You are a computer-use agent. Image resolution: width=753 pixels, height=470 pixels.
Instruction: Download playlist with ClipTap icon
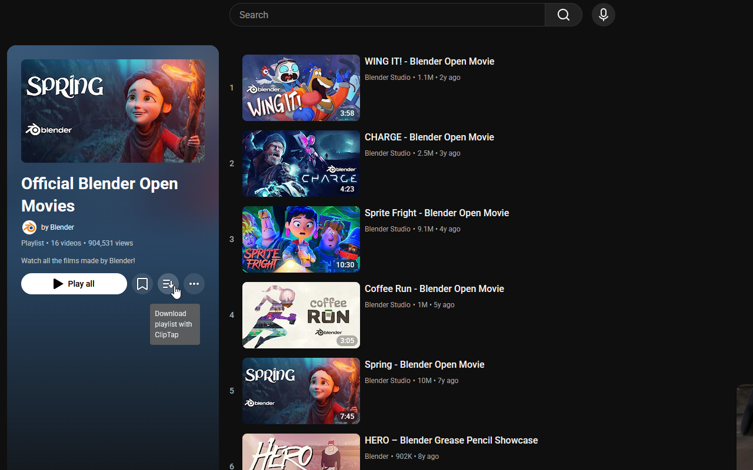168,284
